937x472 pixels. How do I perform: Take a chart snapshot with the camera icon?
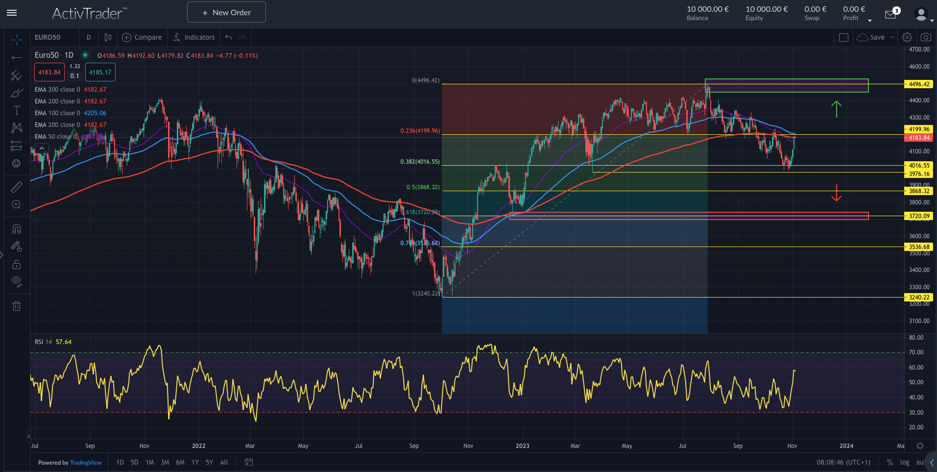(x=926, y=37)
